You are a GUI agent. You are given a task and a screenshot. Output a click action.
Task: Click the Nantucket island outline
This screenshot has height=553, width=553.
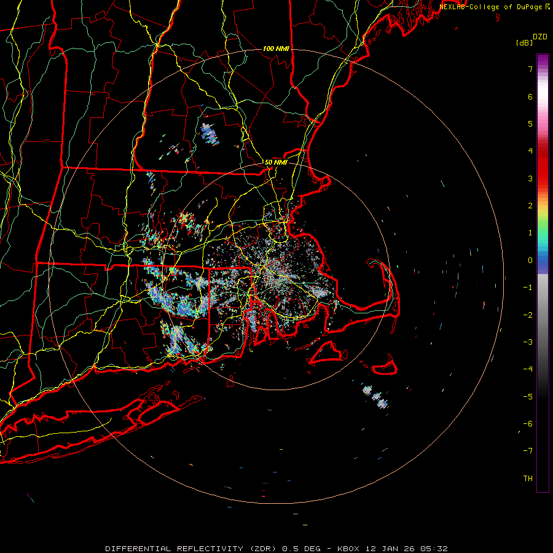(x=384, y=365)
